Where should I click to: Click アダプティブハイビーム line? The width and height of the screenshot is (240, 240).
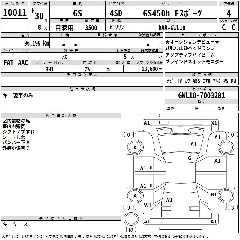click(190, 55)
